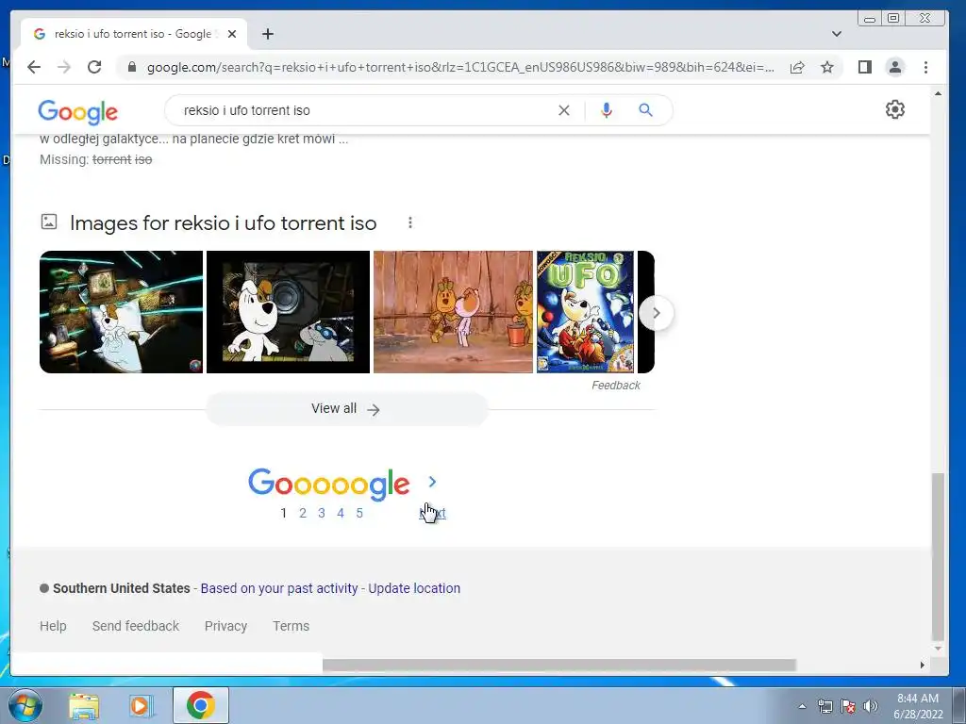Open the Reksio with mole image thumbnail
Viewport: 966px width, 724px height.
pyautogui.click(x=288, y=311)
